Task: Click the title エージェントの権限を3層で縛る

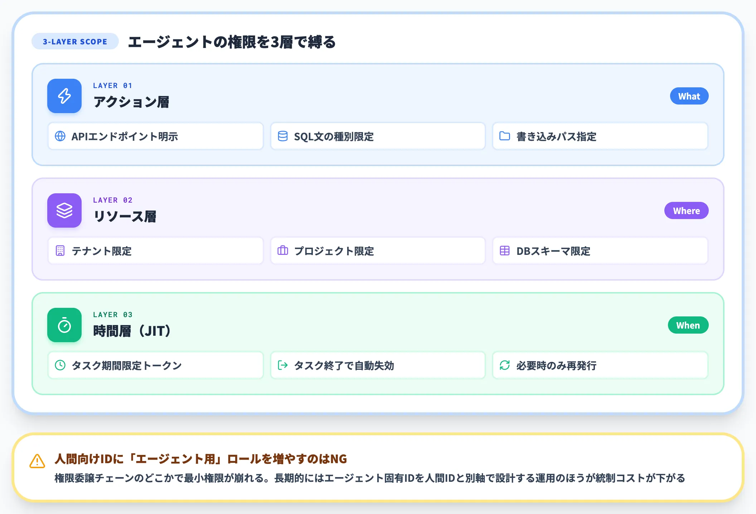Action: pyautogui.click(x=232, y=42)
